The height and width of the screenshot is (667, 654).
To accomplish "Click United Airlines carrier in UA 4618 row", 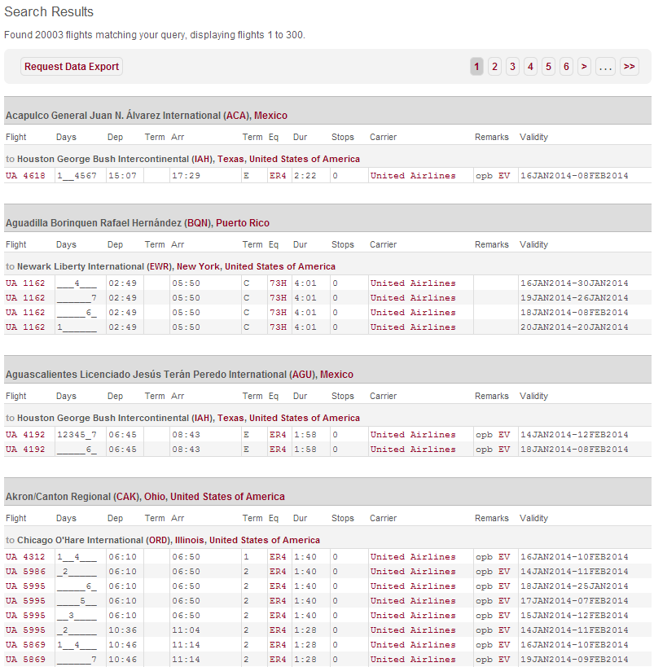I will coord(413,176).
